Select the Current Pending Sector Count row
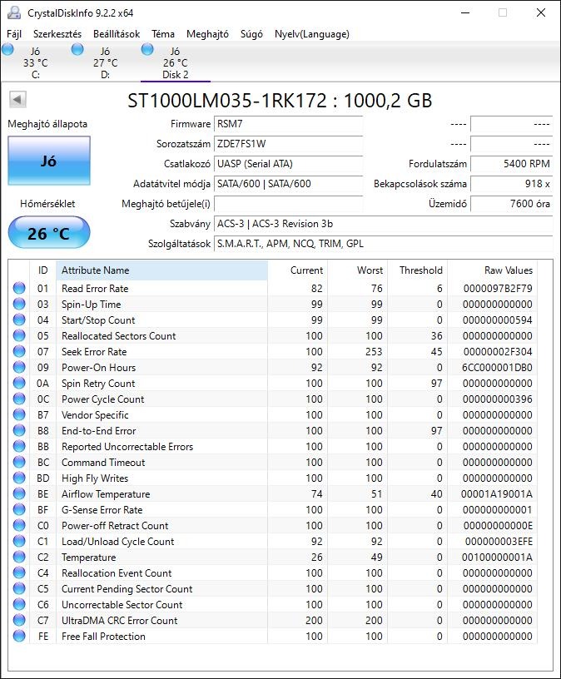Image resolution: width=561 pixels, height=679 pixels. pyautogui.click(x=275, y=588)
